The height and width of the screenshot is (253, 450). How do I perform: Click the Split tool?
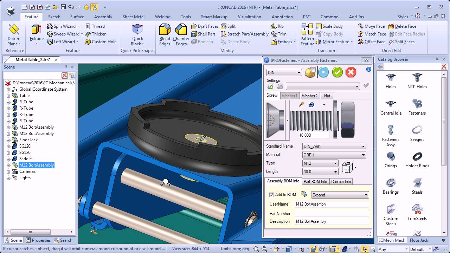228,26
